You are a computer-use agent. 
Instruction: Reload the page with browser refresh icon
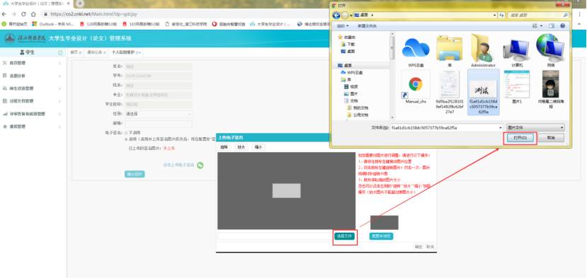[x=23, y=14]
